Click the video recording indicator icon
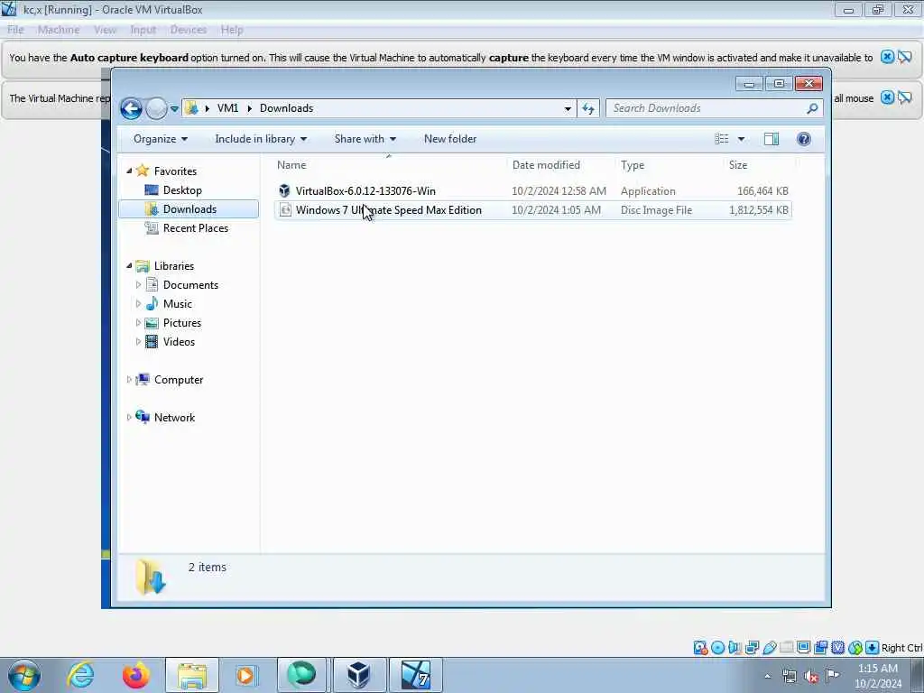 tap(820, 648)
